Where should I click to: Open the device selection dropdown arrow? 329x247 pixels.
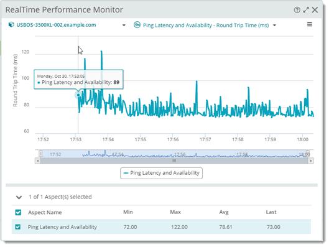[124, 25]
